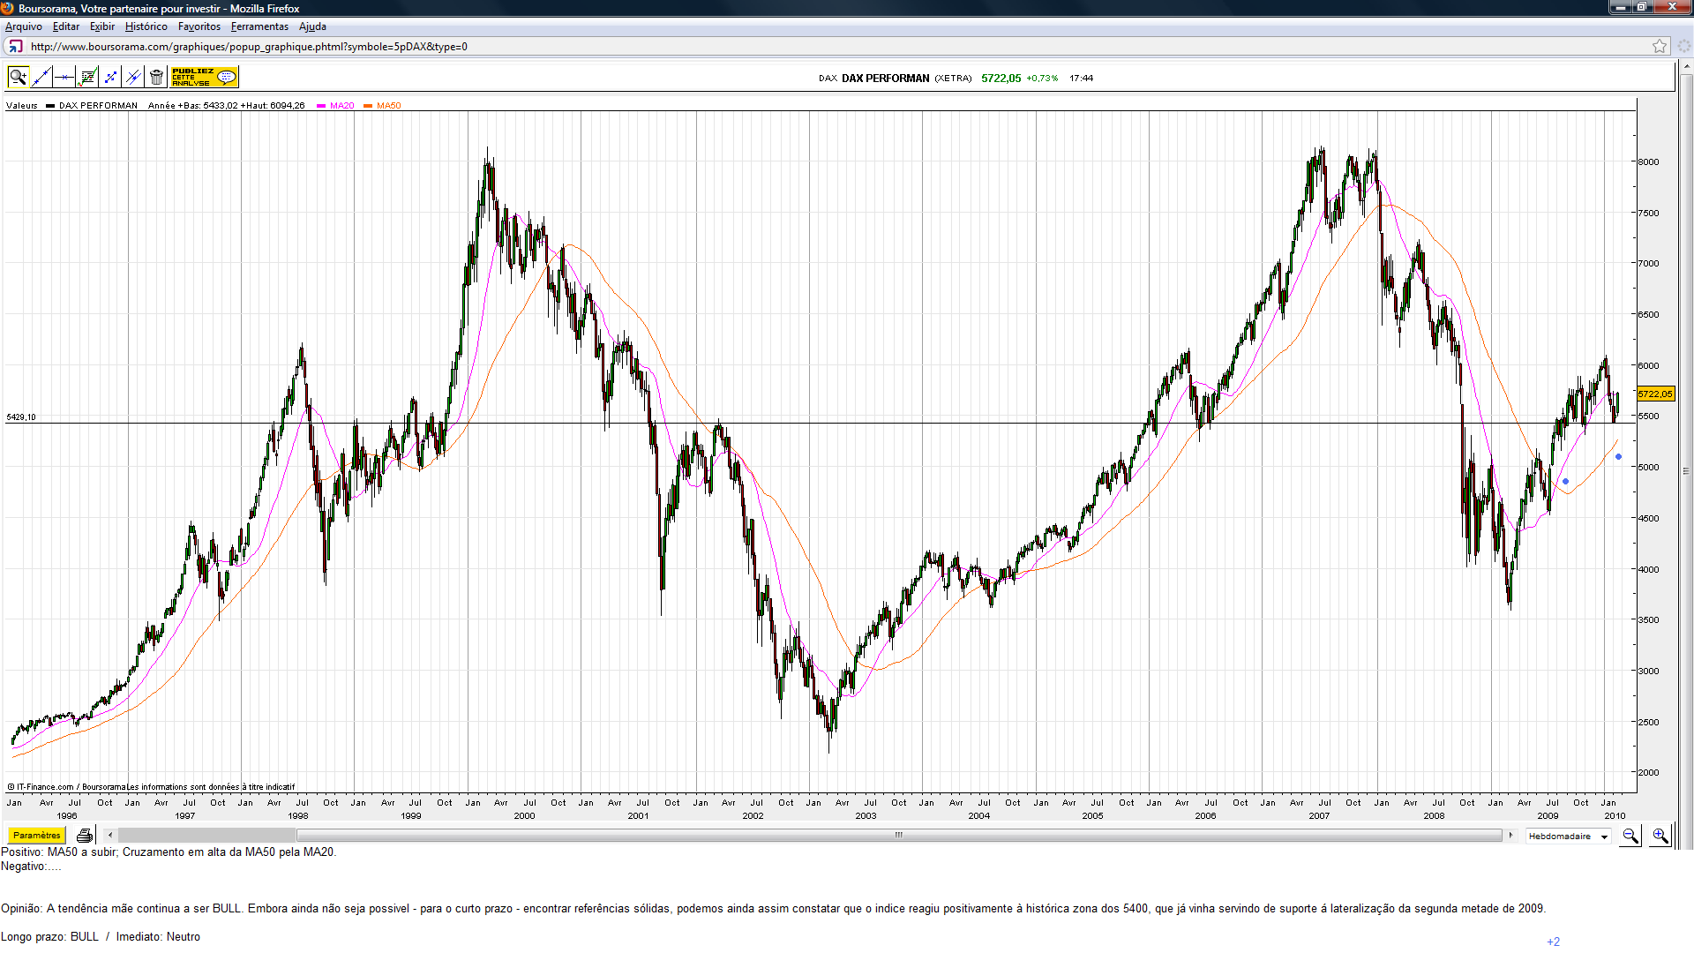Click the MA50 legend label
Screen dimensions: 1694x953
388,106
